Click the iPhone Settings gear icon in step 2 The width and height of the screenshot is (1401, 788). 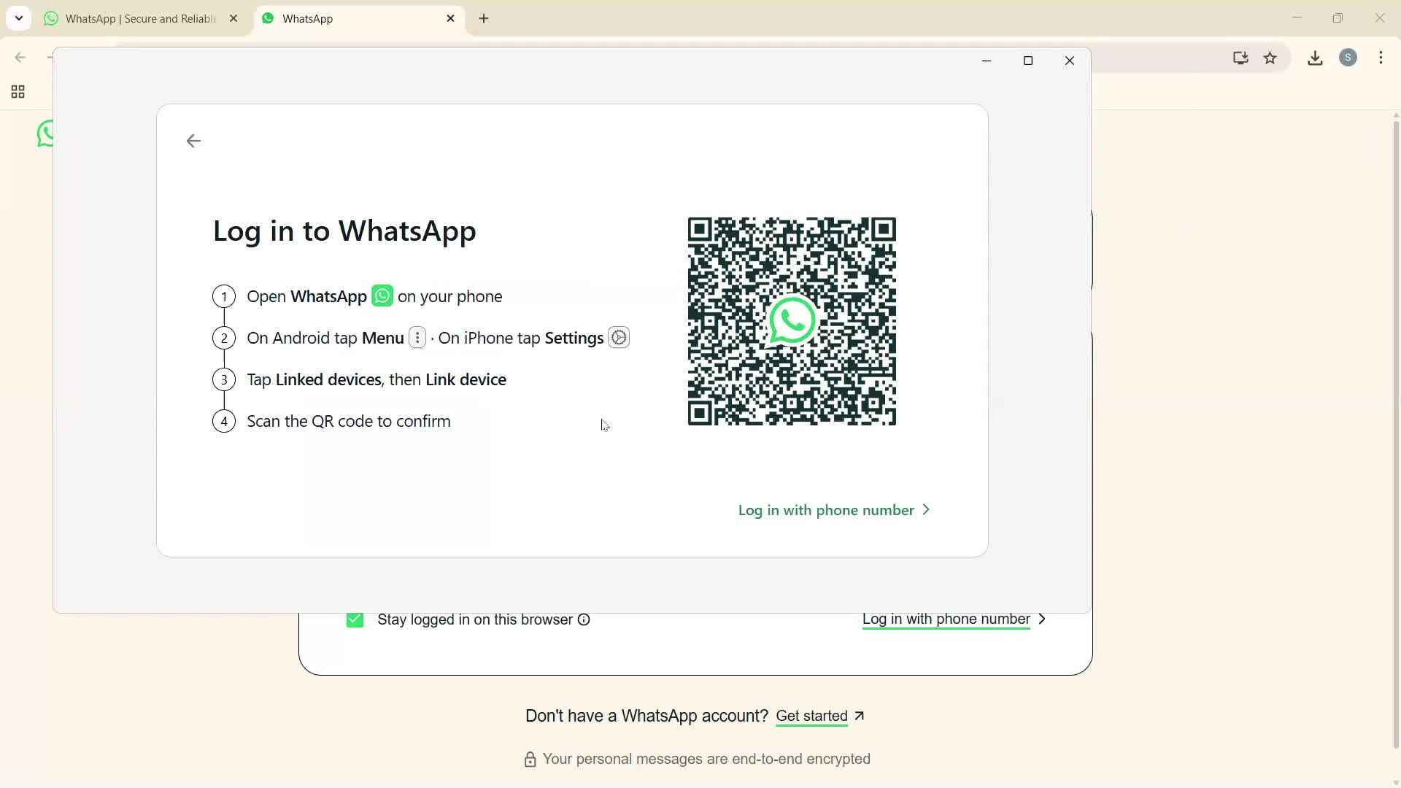coord(619,337)
